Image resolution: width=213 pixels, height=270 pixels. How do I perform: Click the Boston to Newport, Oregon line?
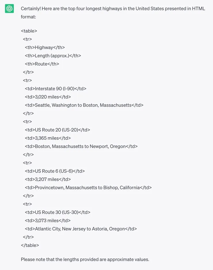pos(81,146)
